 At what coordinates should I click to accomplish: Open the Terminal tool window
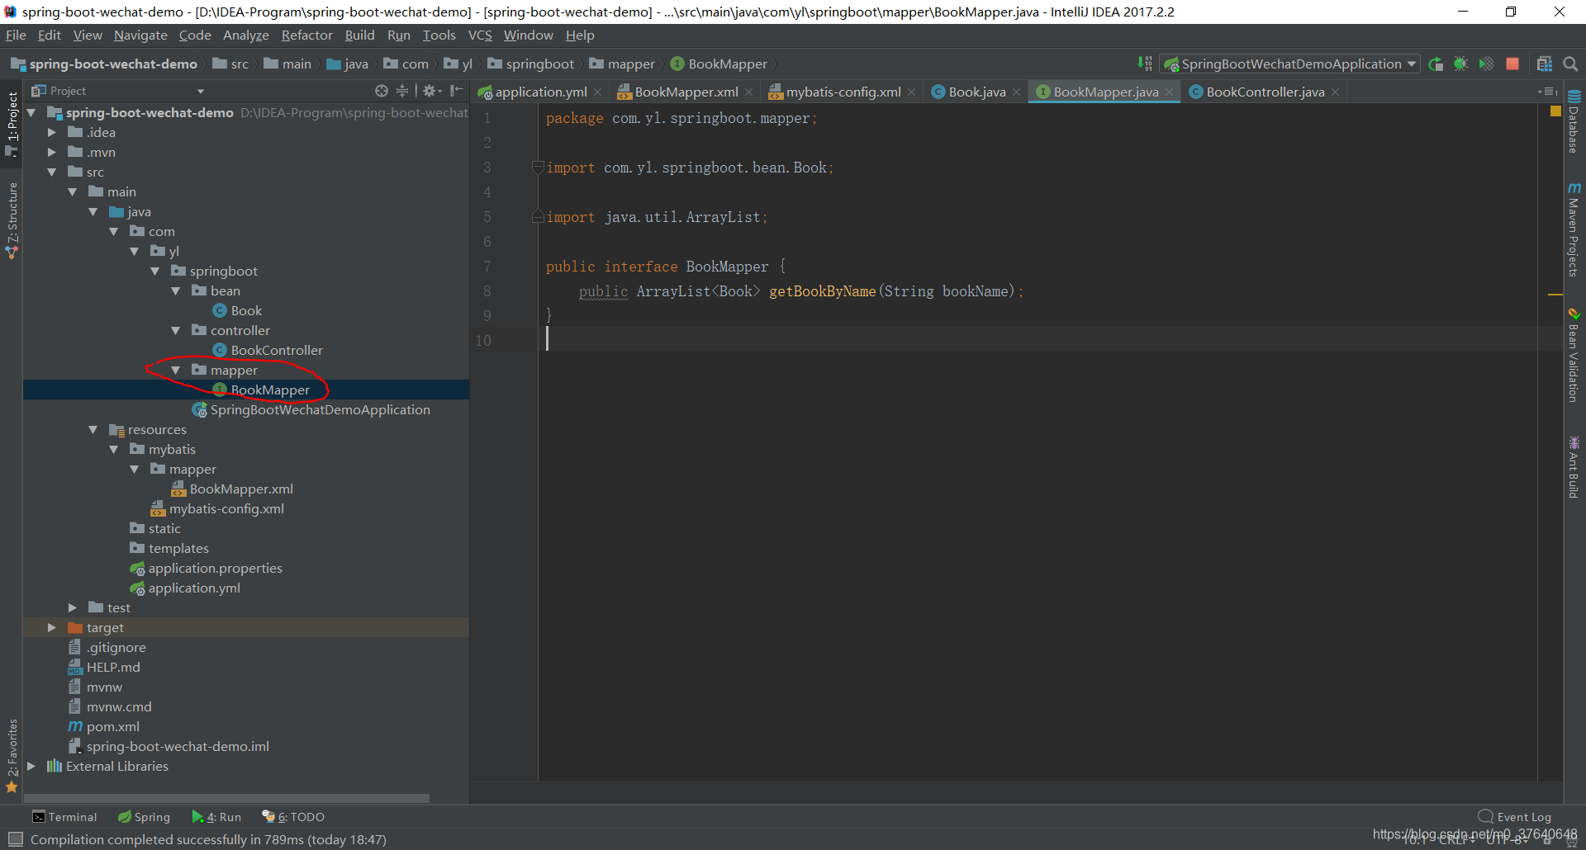64,816
